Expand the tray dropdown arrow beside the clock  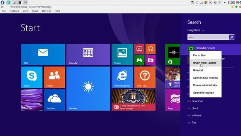225,3
